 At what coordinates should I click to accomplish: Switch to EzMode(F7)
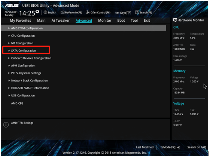[x=168, y=147]
